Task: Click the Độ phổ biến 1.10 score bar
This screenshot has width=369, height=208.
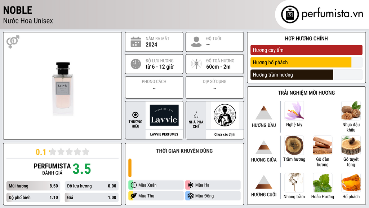Action: click(x=33, y=198)
